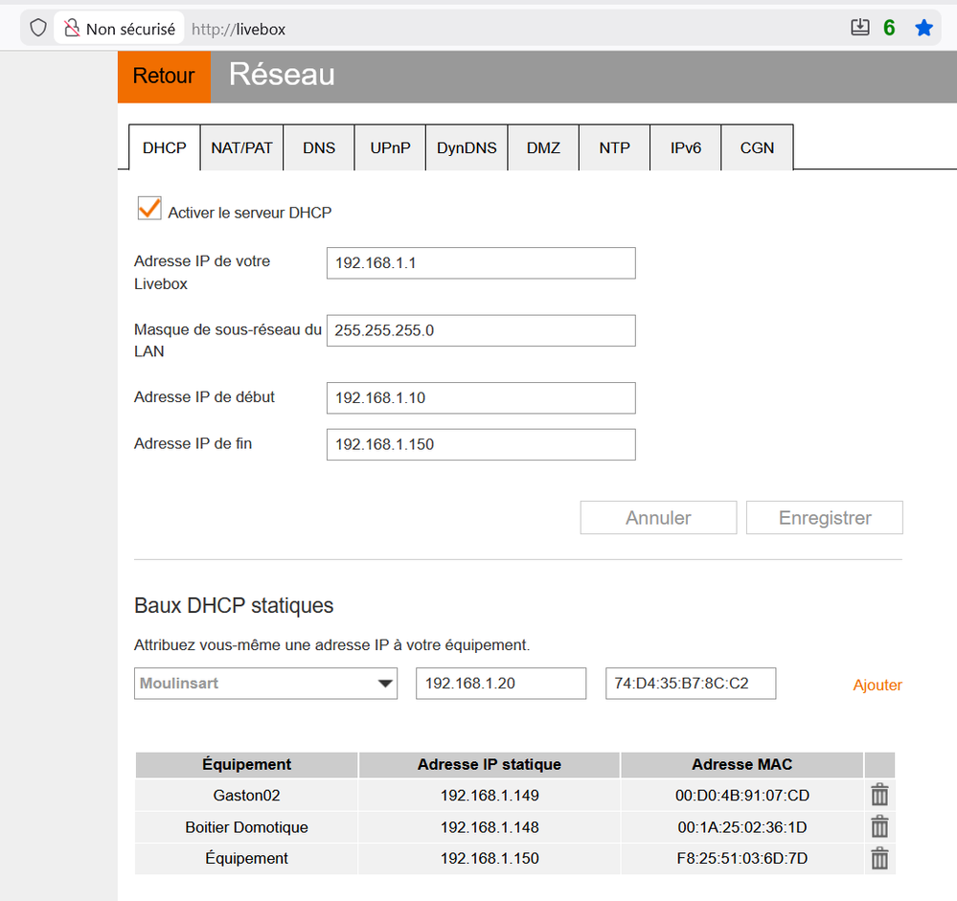Click the bookmark star icon
This screenshot has width=957, height=901.
point(923,29)
